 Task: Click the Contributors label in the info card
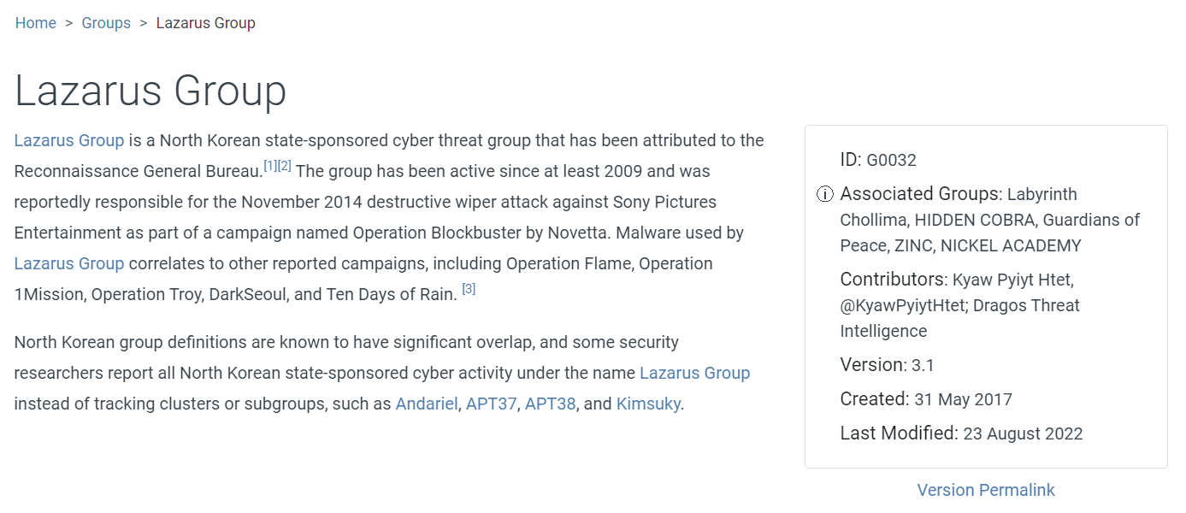(893, 280)
